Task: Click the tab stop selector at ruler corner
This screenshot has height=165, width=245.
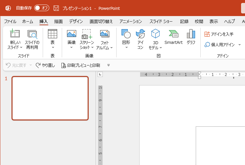Action: (100, 74)
